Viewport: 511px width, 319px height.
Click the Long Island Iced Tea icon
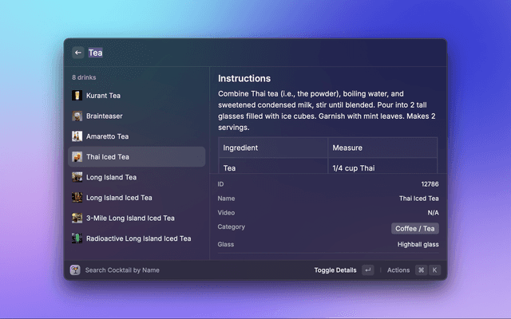(77, 198)
